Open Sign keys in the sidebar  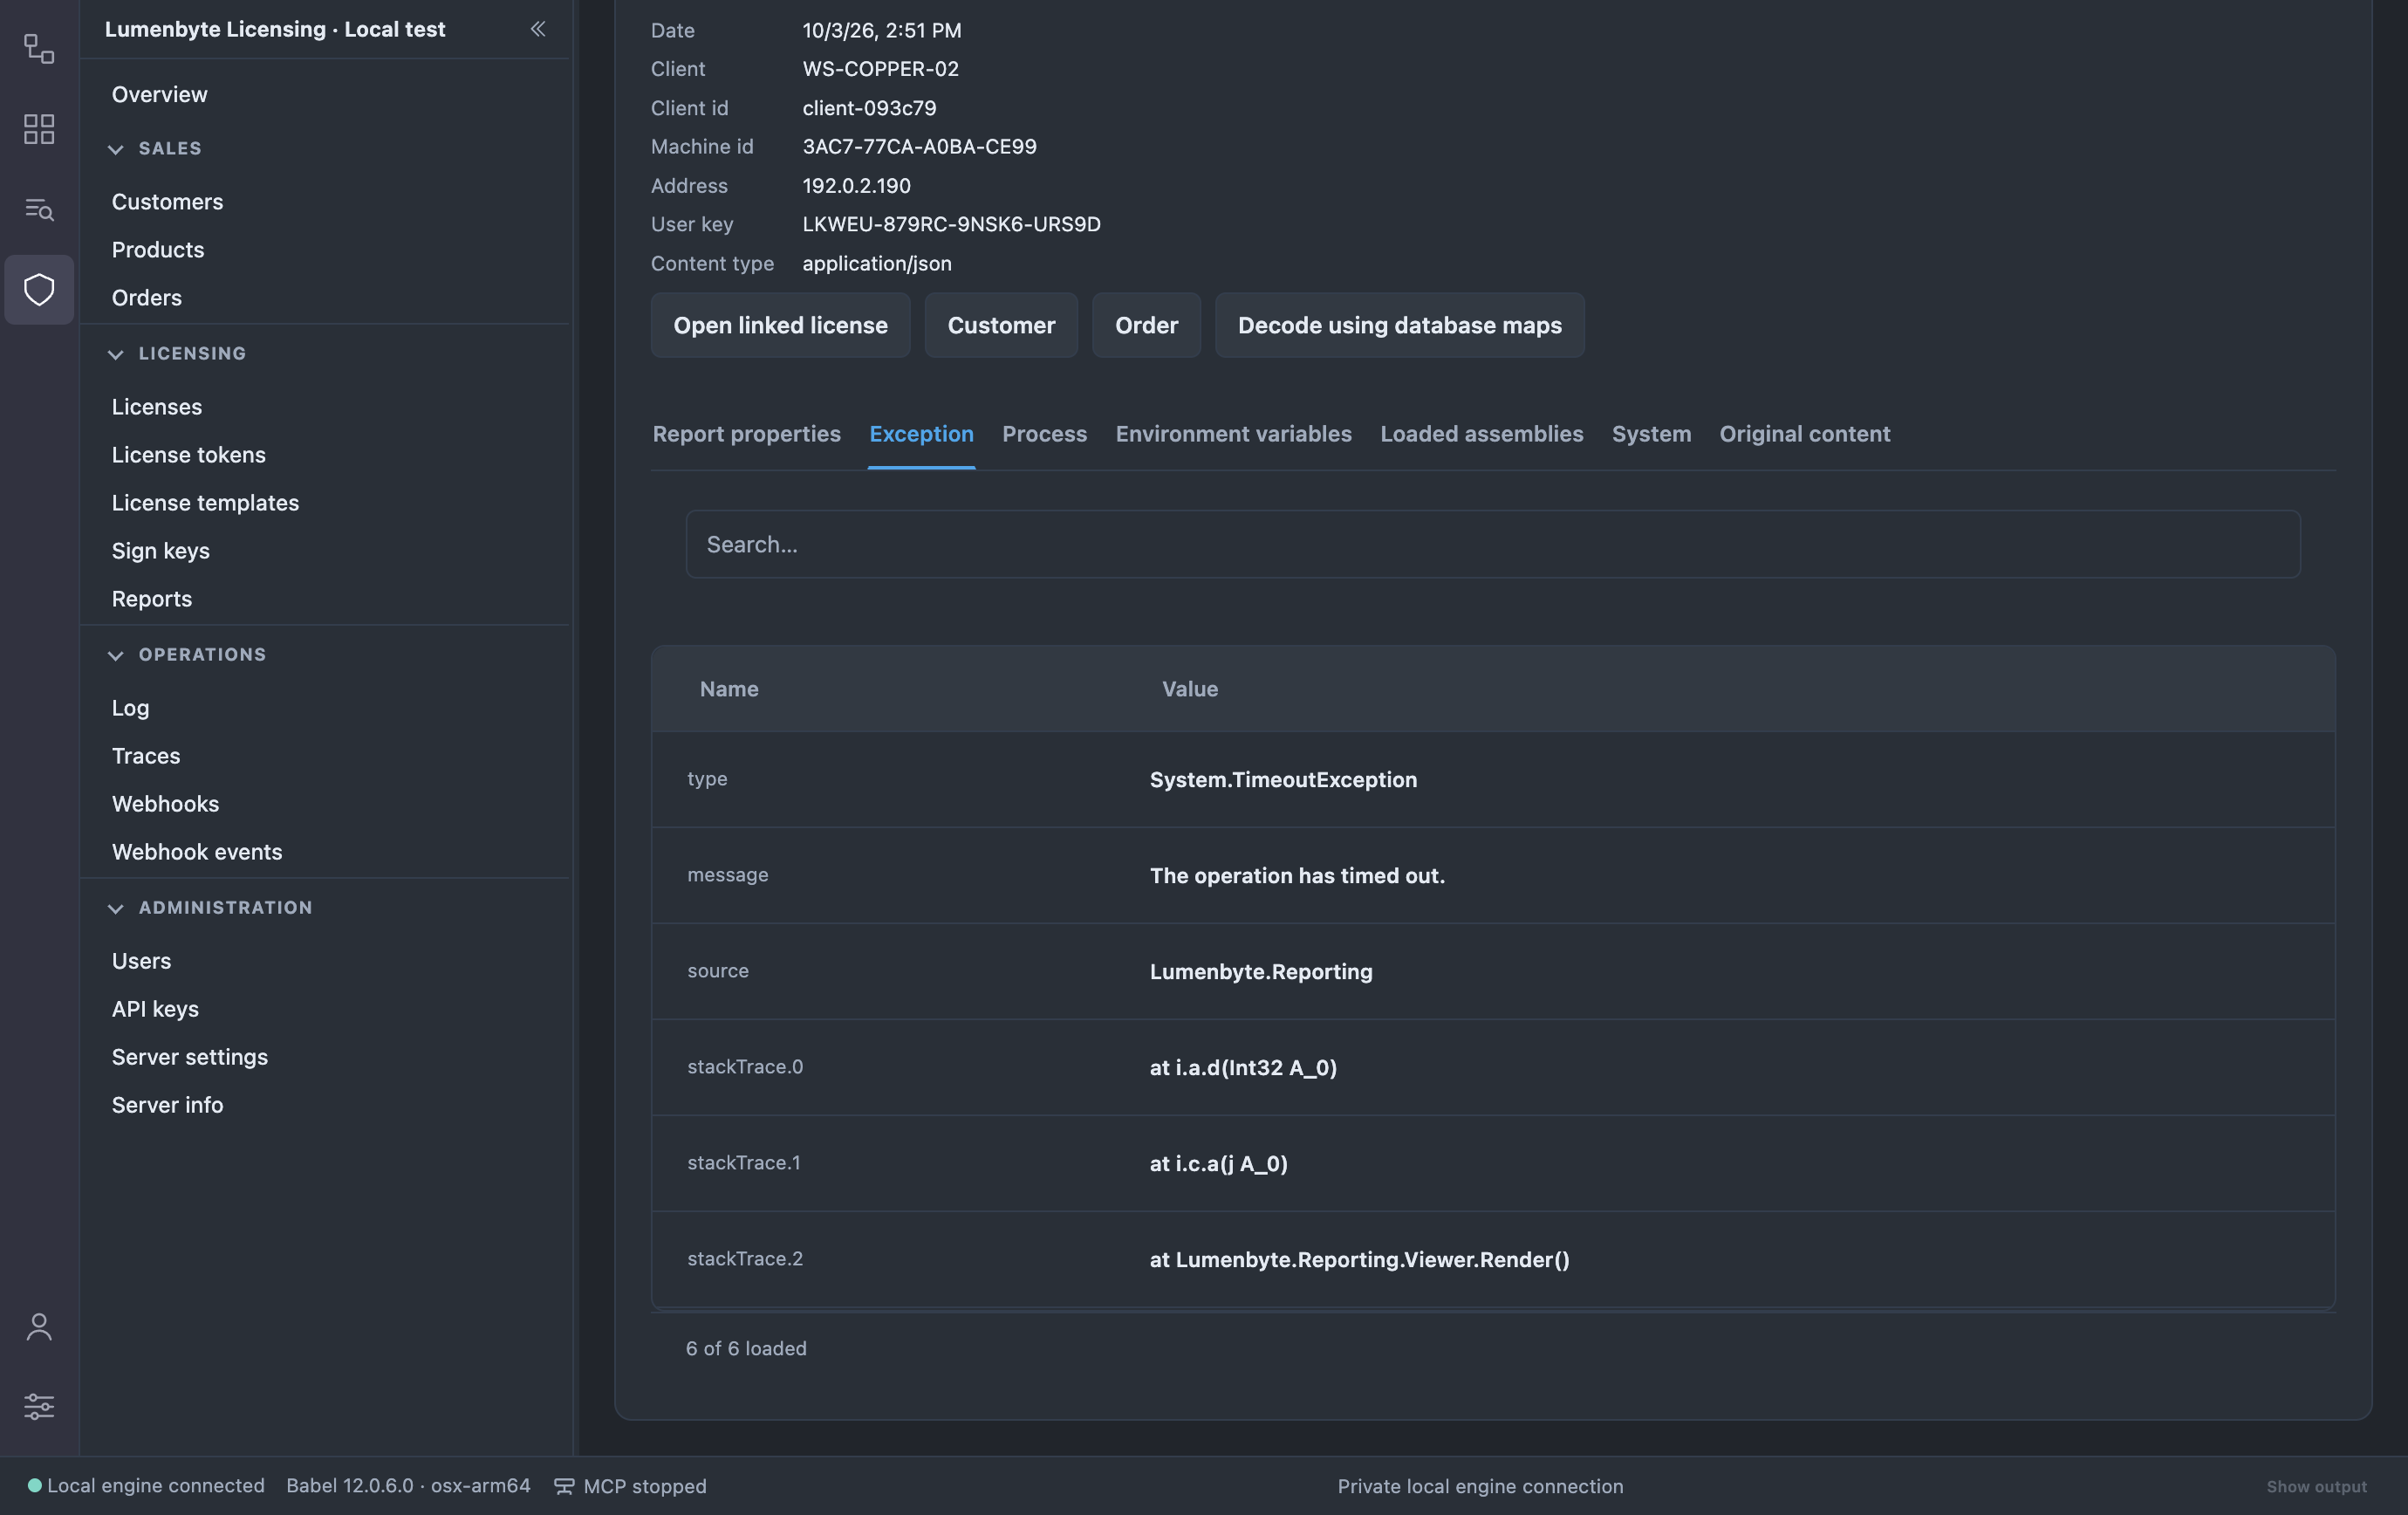(x=161, y=551)
